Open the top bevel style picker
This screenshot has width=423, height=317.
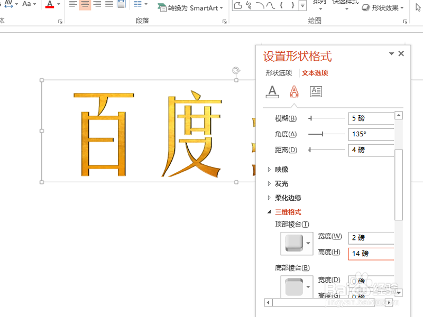click(297, 244)
